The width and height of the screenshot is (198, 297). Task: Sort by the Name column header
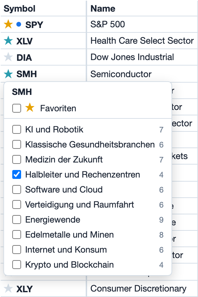tap(103, 9)
